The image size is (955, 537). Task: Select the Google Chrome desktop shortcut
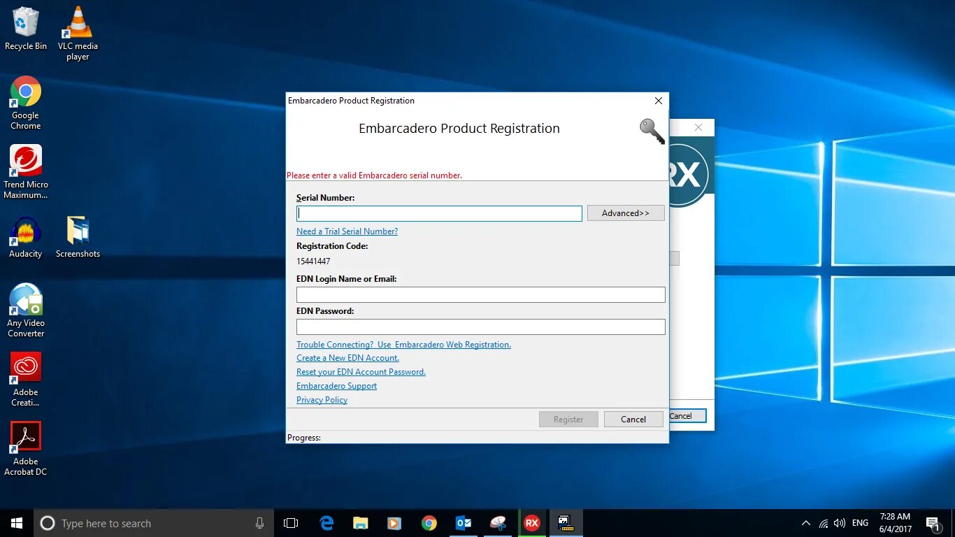point(26,103)
